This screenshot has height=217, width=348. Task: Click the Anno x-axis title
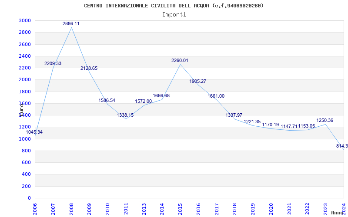337,213
